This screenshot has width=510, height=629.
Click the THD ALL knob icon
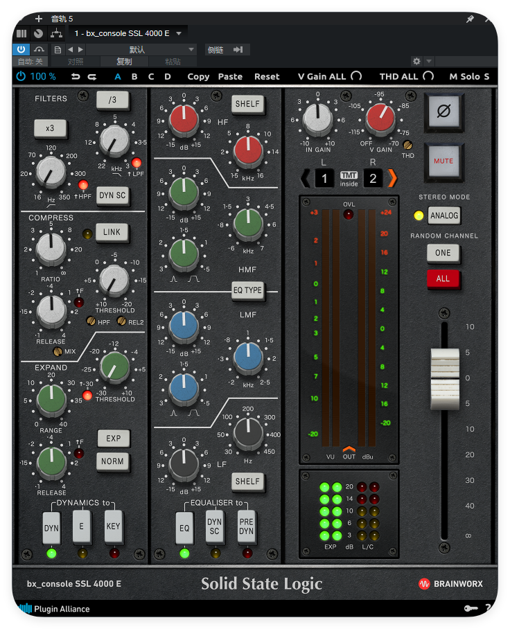click(428, 76)
